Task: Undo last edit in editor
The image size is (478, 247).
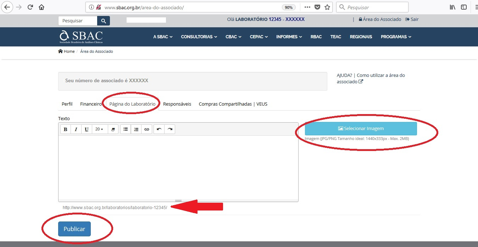Action: [x=159, y=129]
